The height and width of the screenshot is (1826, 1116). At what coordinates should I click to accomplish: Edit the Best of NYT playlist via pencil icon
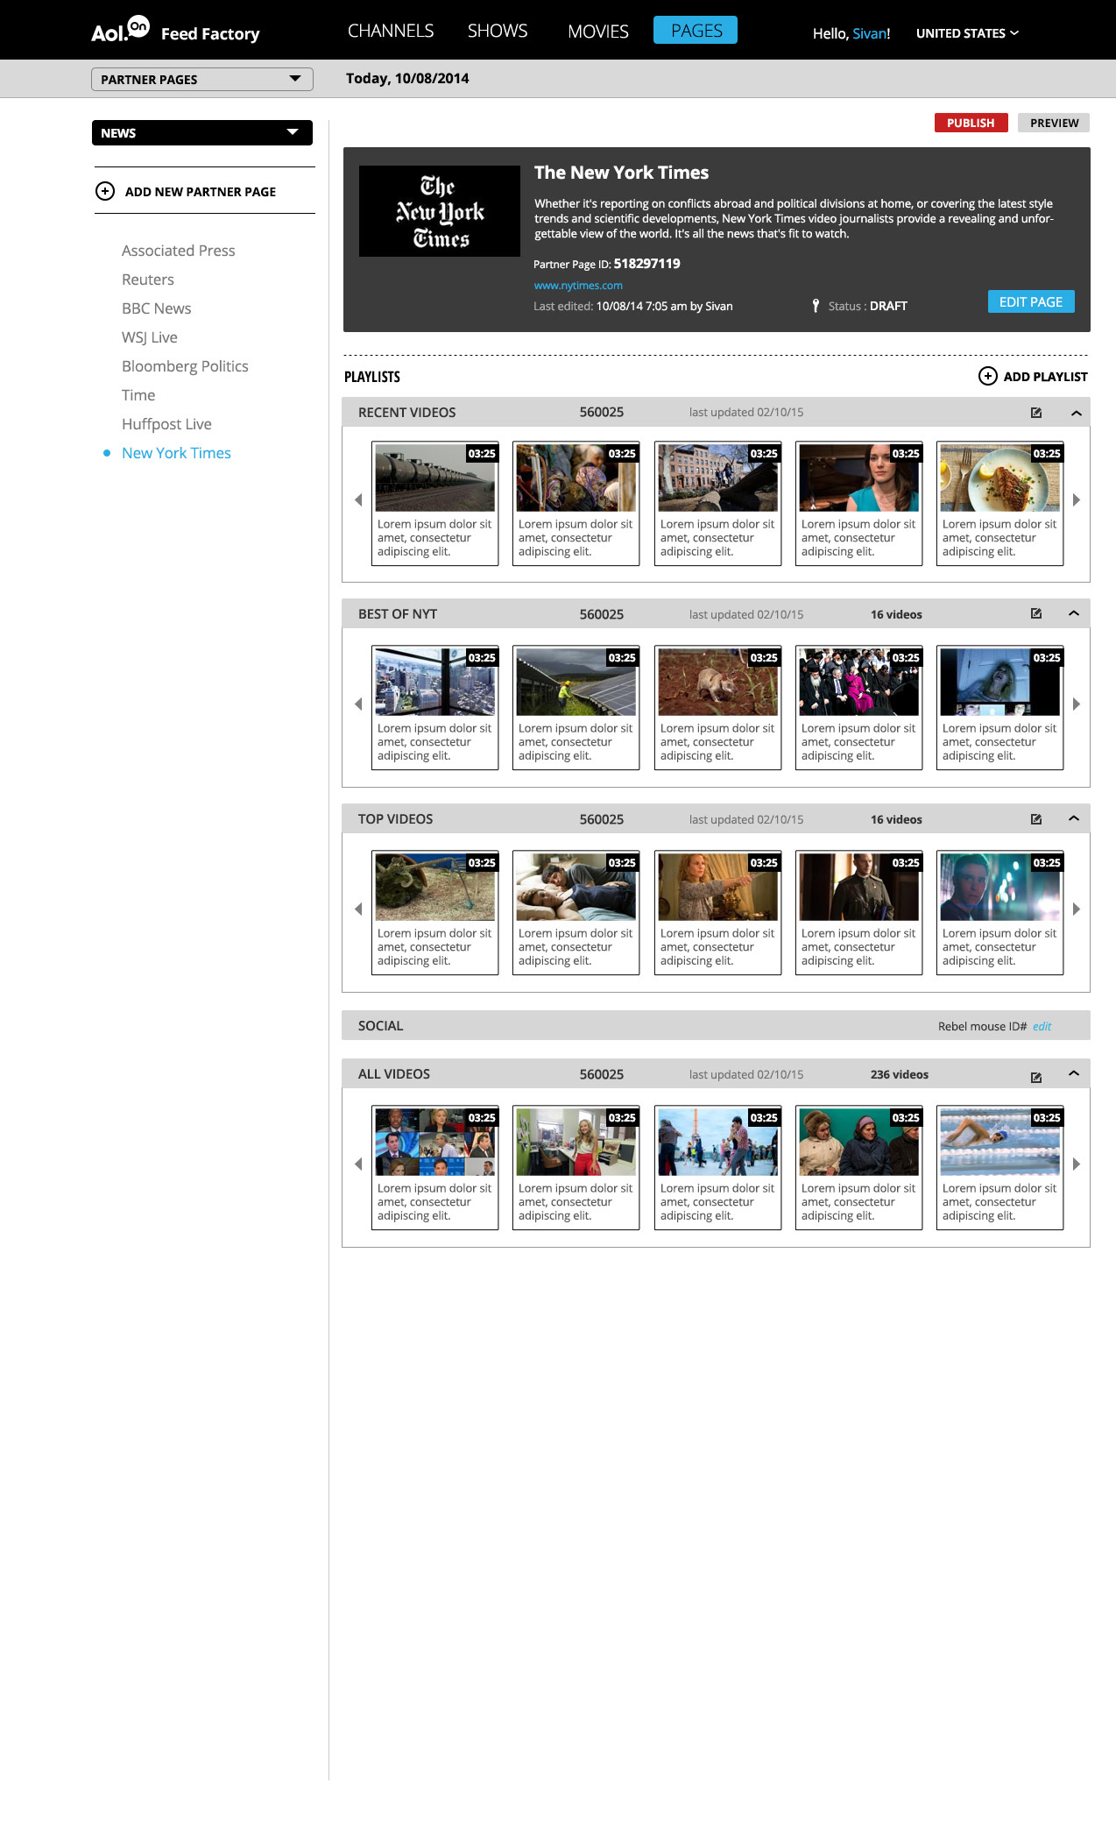1036,614
